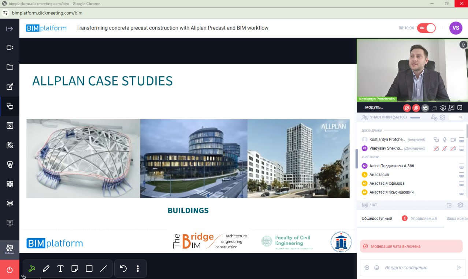Click monitor icon beside Анастасія Єфімова
Screen dimensions: 468x279
point(461,183)
